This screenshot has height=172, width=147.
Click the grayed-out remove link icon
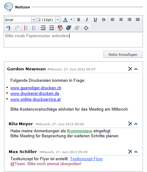(x=77, y=28)
